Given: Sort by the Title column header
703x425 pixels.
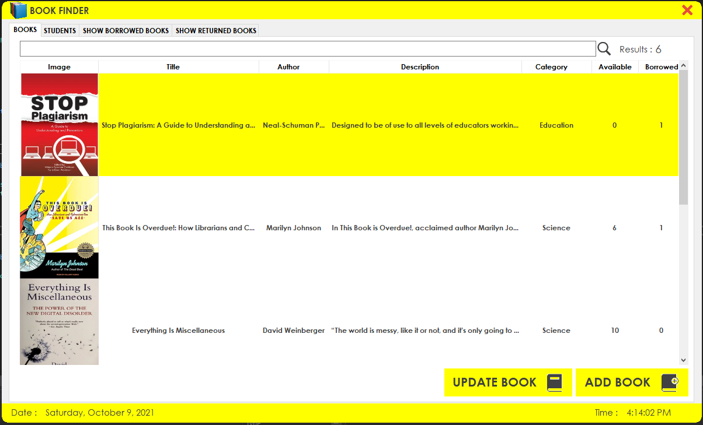Looking at the screenshot, I should coord(173,67).
